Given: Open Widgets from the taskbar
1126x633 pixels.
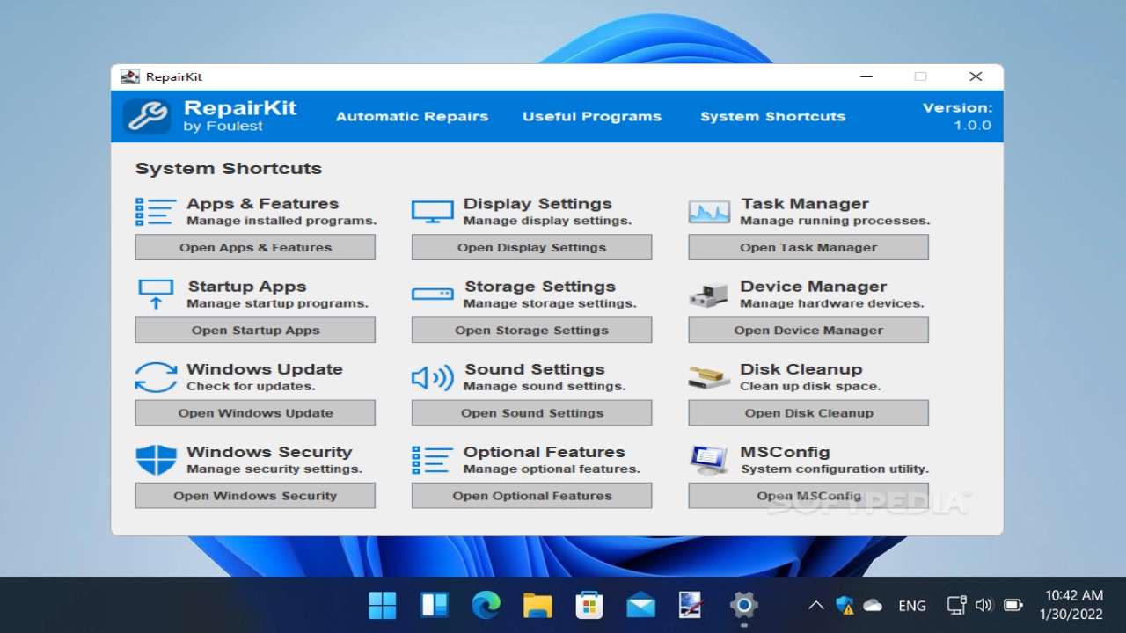Looking at the screenshot, I should 435,605.
